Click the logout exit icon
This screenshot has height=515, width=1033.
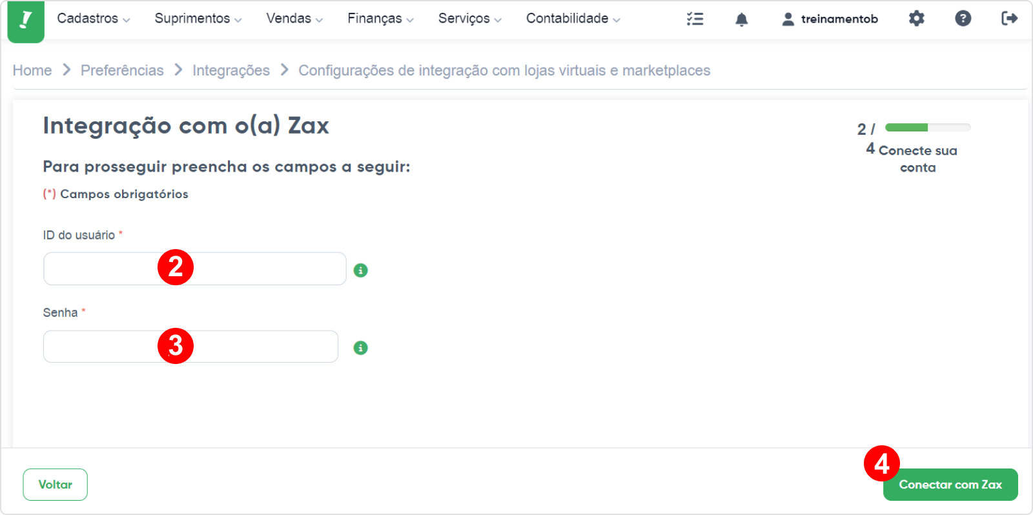click(1009, 19)
